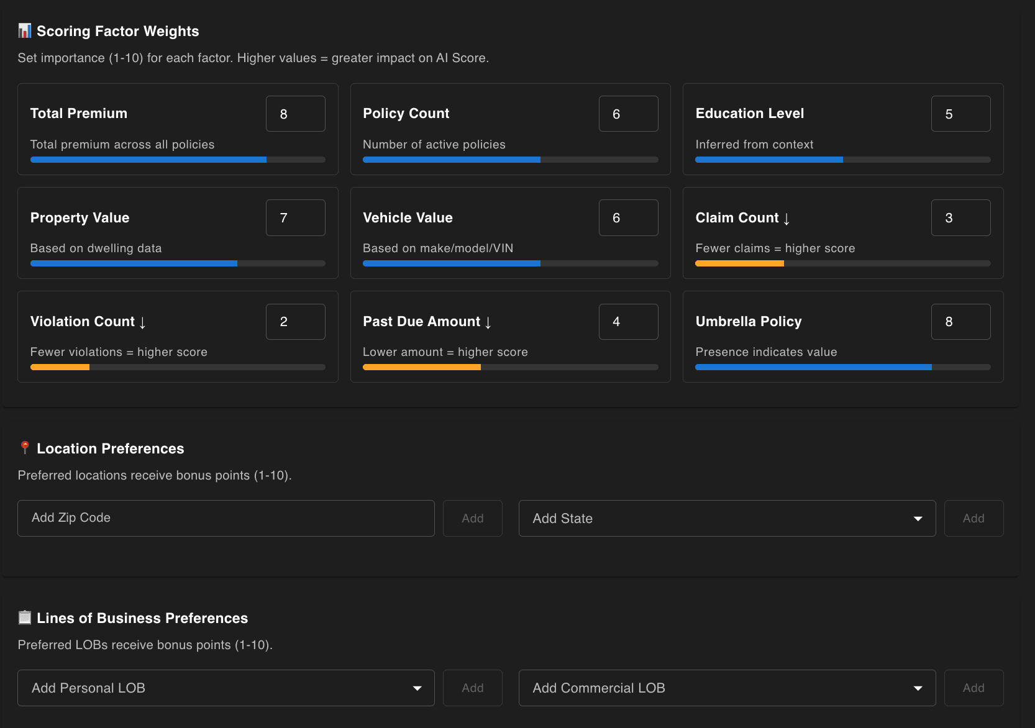Click 'Based on dwelling data' text
Screen dimensions: 1035x728
[x=96, y=248]
